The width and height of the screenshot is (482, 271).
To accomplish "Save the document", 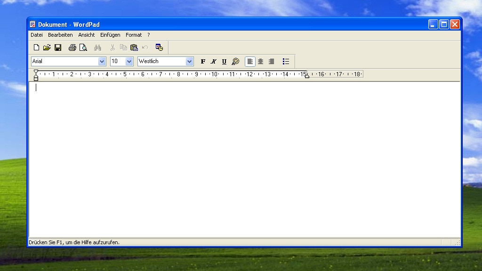I will (x=58, y=47).
